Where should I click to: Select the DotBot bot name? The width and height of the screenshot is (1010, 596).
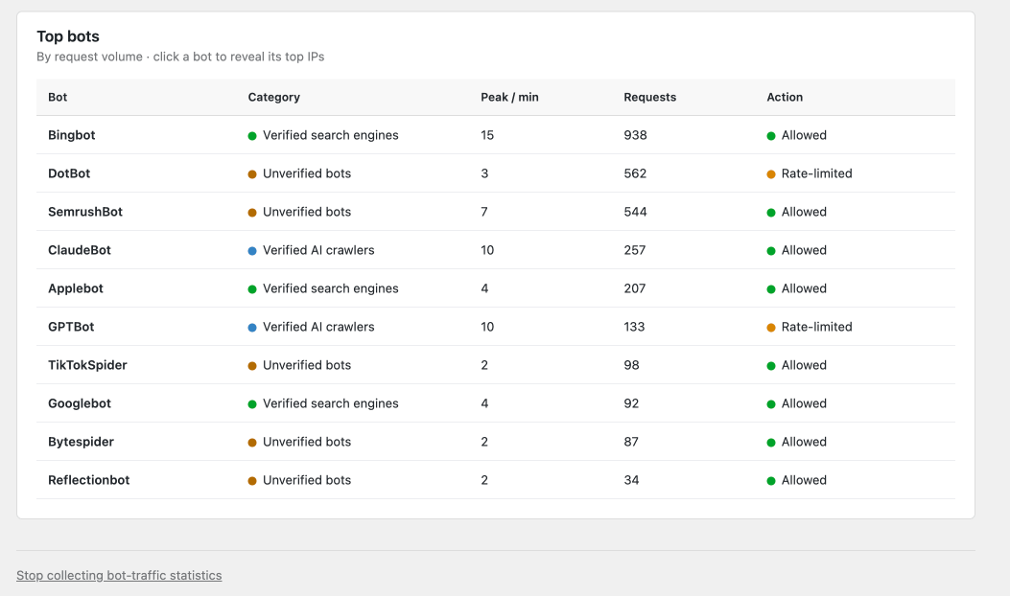pyautogui.click(x=69, y=173)
